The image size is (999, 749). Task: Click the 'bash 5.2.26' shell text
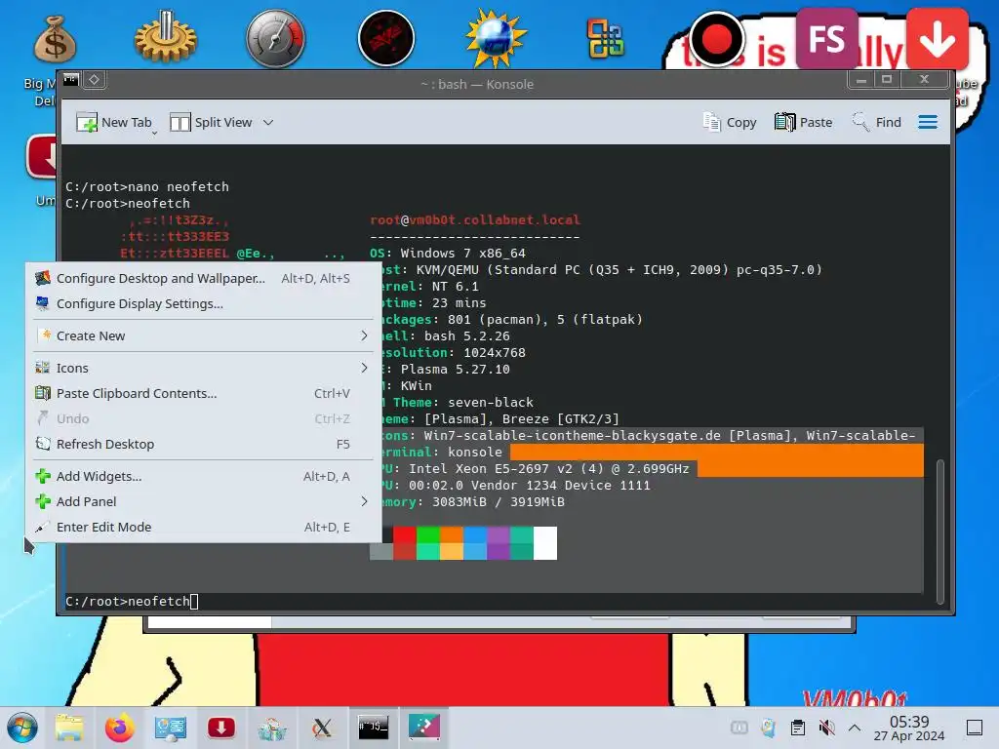467,335
